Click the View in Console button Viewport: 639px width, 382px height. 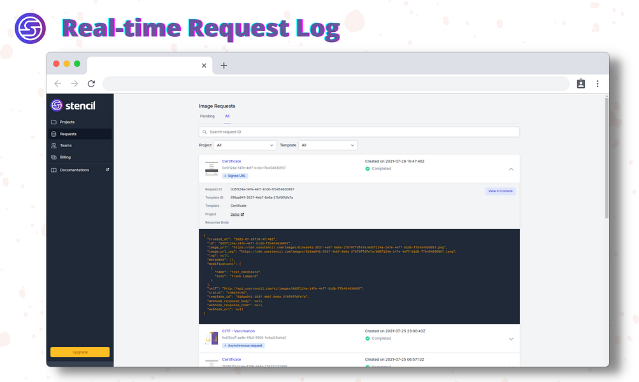501,191
